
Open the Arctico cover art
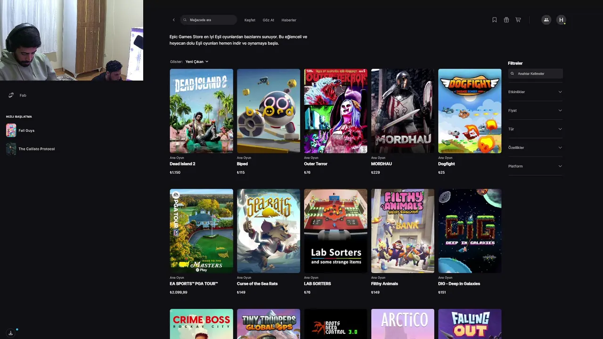coord(403,324)
